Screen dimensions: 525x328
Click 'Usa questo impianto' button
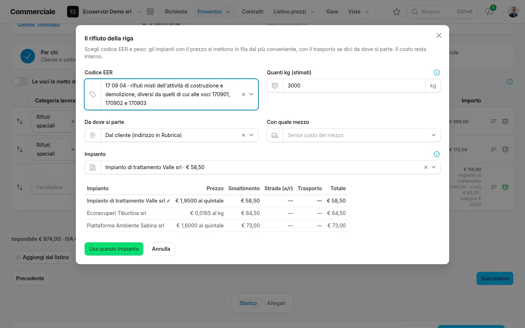(x=114, y=249)
